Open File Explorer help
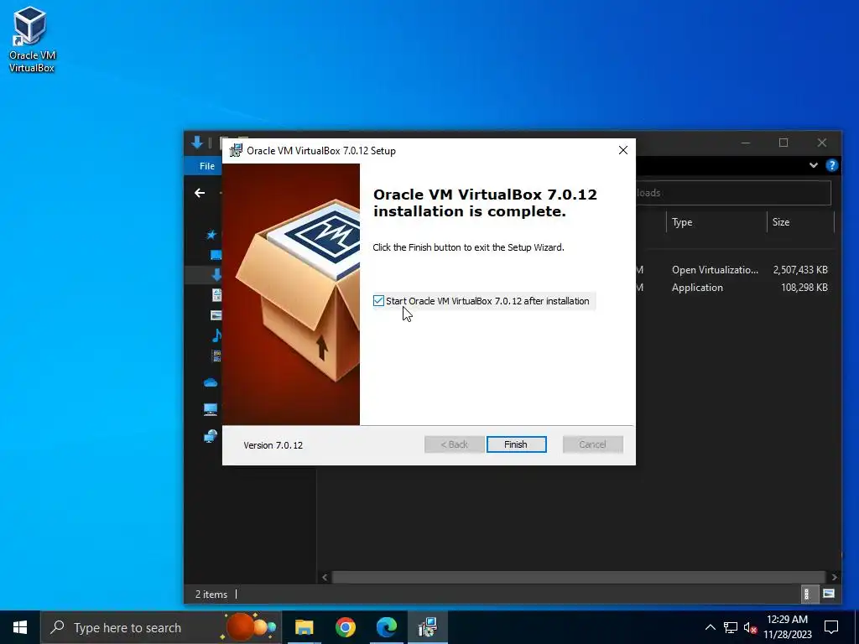 click(x=831, y=165)
